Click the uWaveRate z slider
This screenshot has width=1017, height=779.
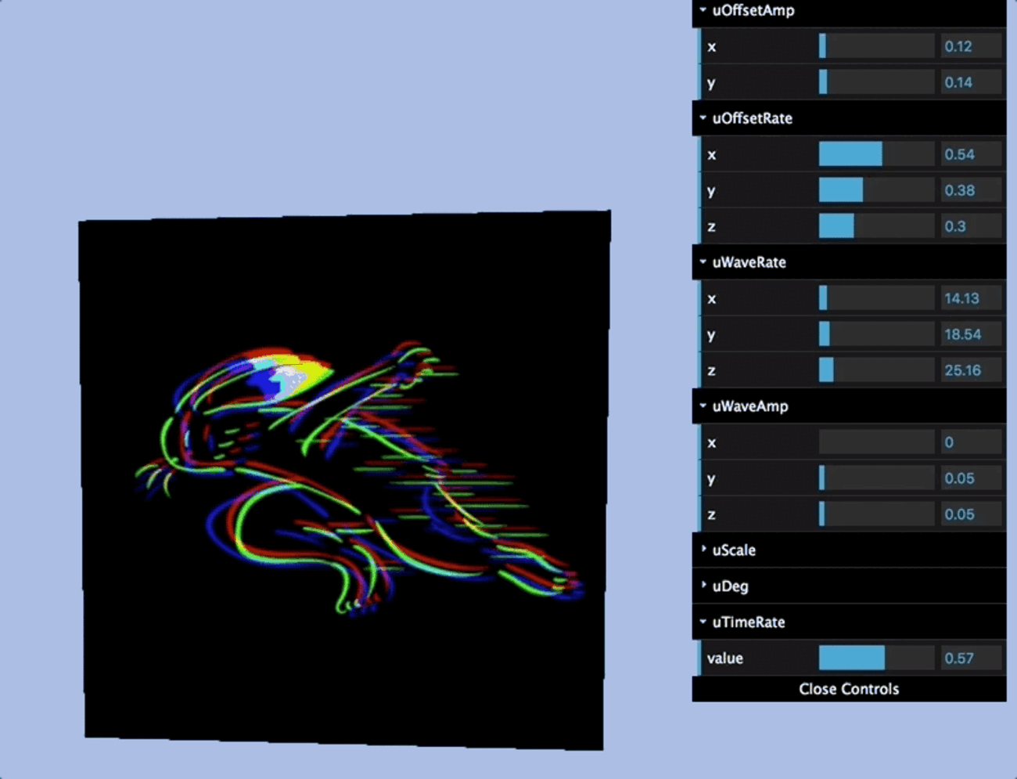pyautogui.click(x=876, y=370)
